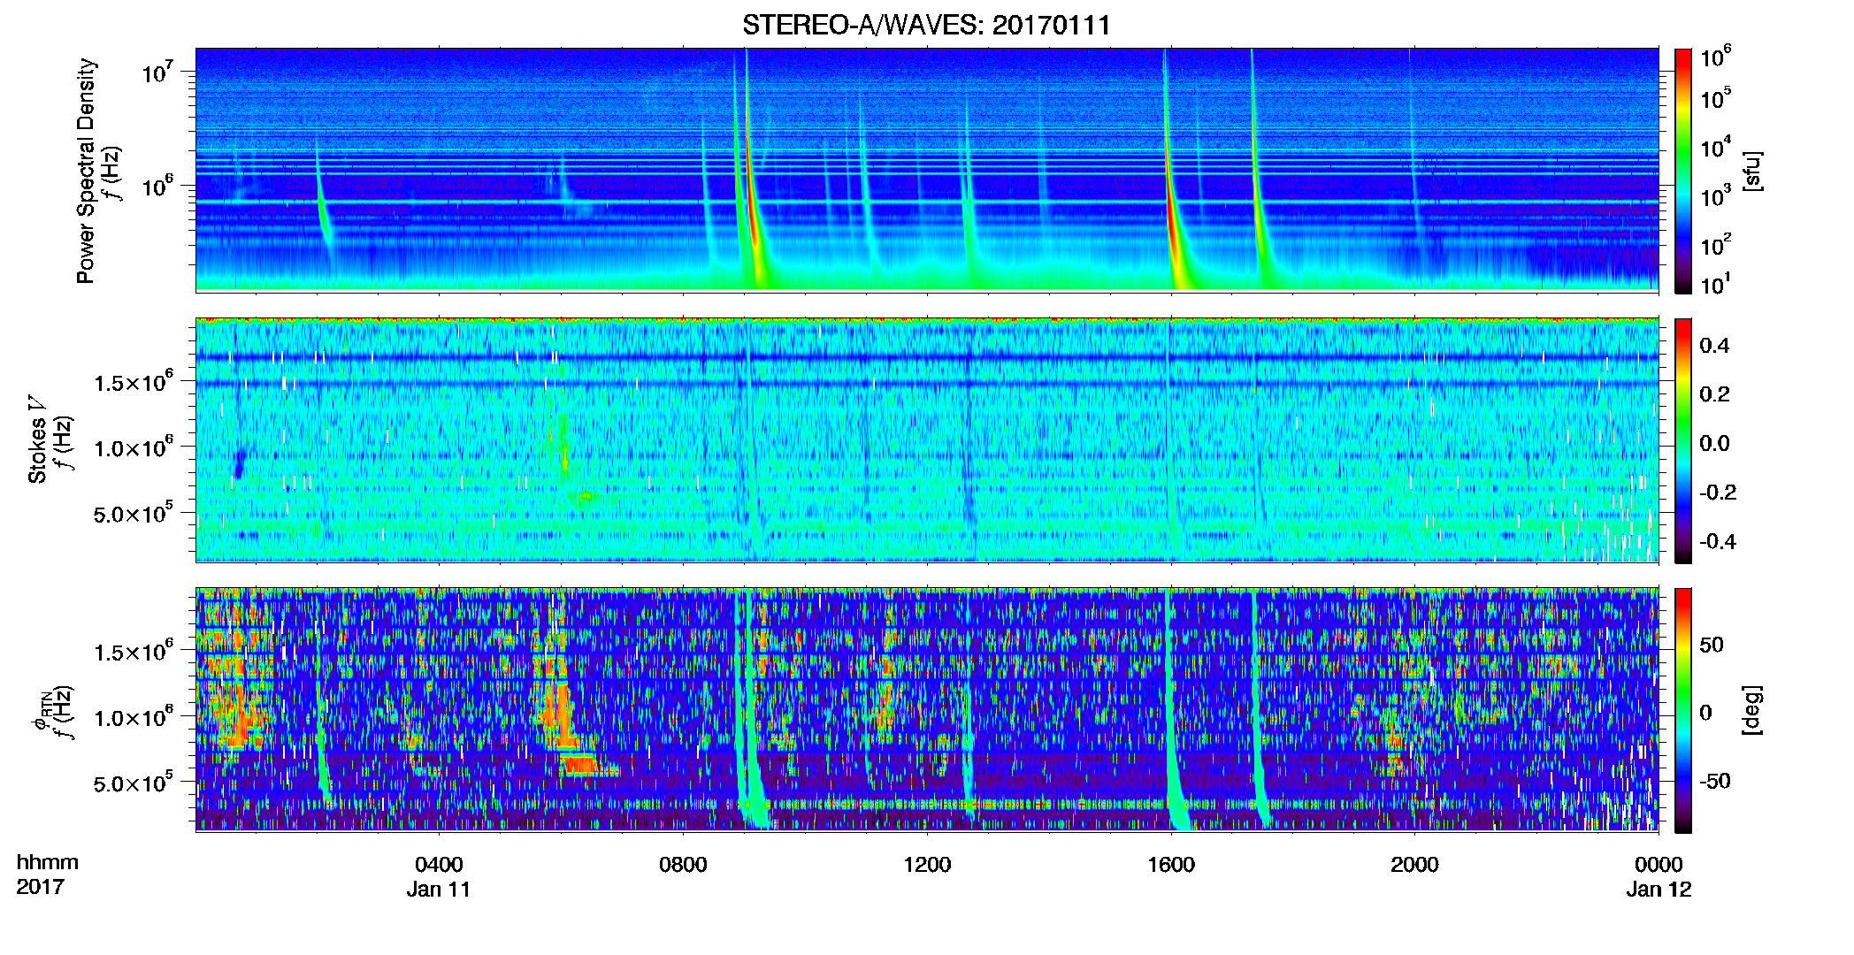
Task: Click the hhmm axis format label
Action: pos(48,863)
